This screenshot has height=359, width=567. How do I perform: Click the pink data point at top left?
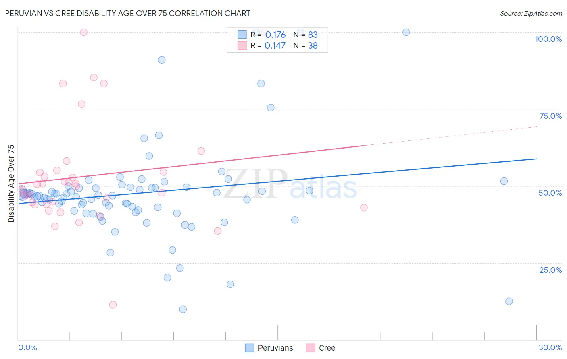(x=83, y=32)
